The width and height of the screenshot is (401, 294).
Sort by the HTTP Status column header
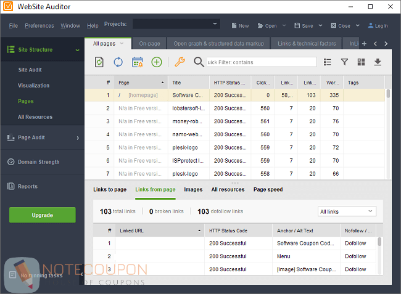pyautogui.click(x=230, y=83)
